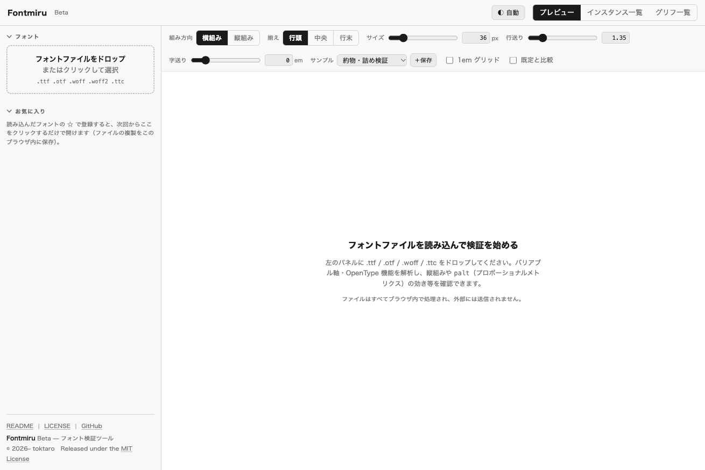Click the +保存 button
The image size is (705, 470).
[x=423, y=60]
